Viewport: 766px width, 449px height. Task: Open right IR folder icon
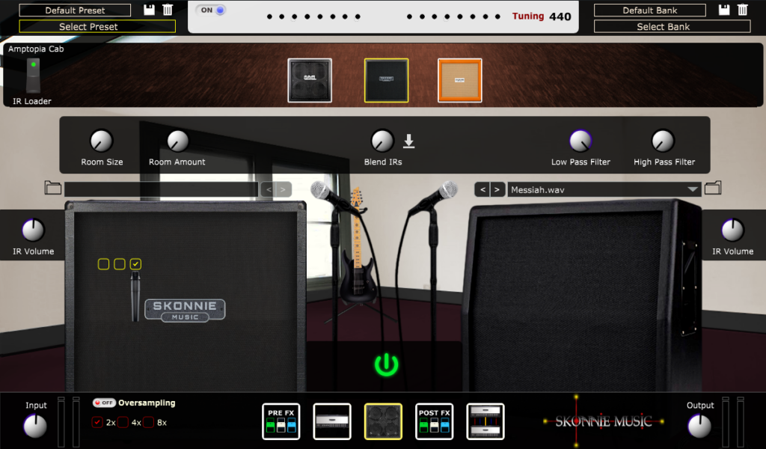click(x=713, y=188)
